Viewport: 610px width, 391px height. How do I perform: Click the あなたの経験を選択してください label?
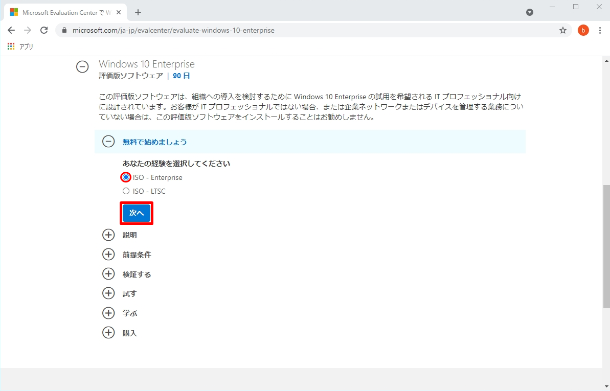176,164
